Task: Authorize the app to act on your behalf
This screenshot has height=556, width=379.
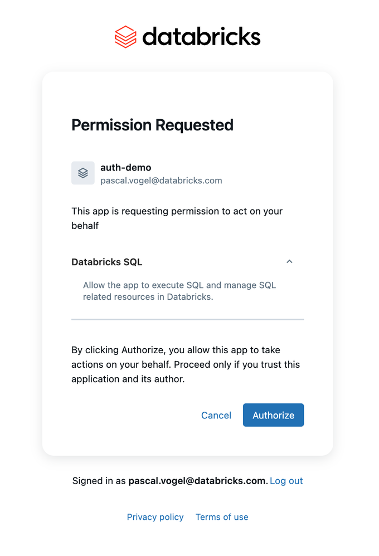Action: coord(273,415)
